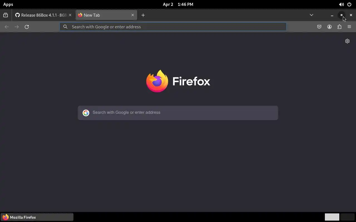The image size is (356, 222).
Task: Open the Firefox account menu
Action: pyautogui.click(x=329, y=27)
